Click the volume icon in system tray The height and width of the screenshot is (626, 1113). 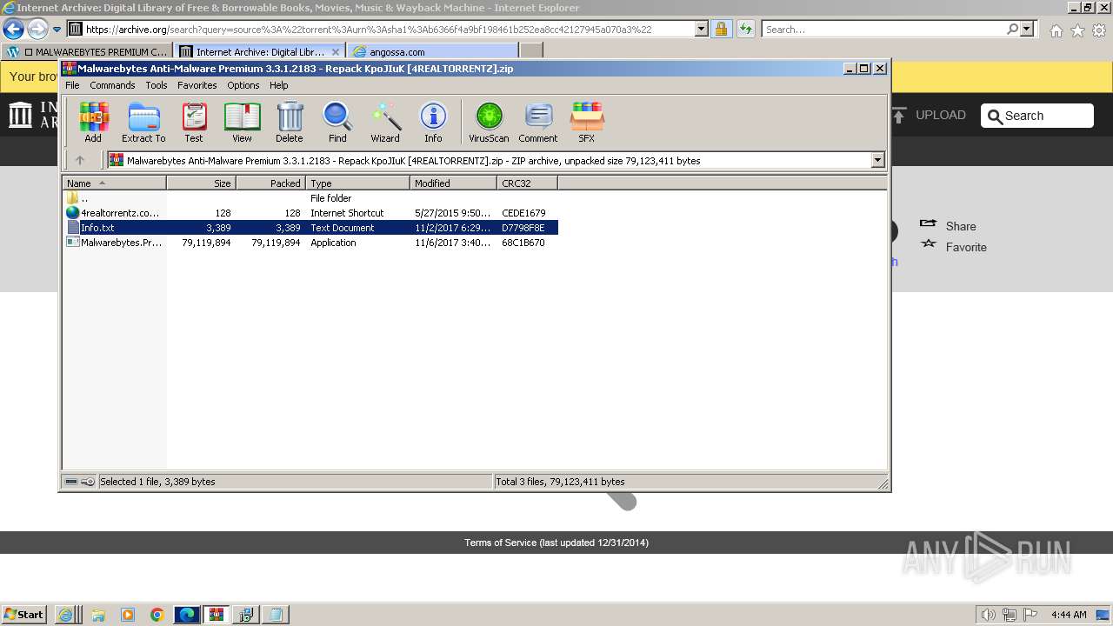point(989,615)
